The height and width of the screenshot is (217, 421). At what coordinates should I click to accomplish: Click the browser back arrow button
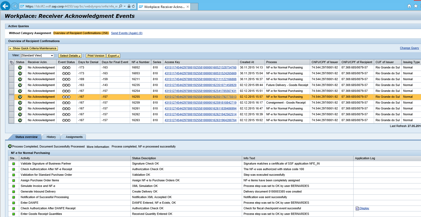5,6
